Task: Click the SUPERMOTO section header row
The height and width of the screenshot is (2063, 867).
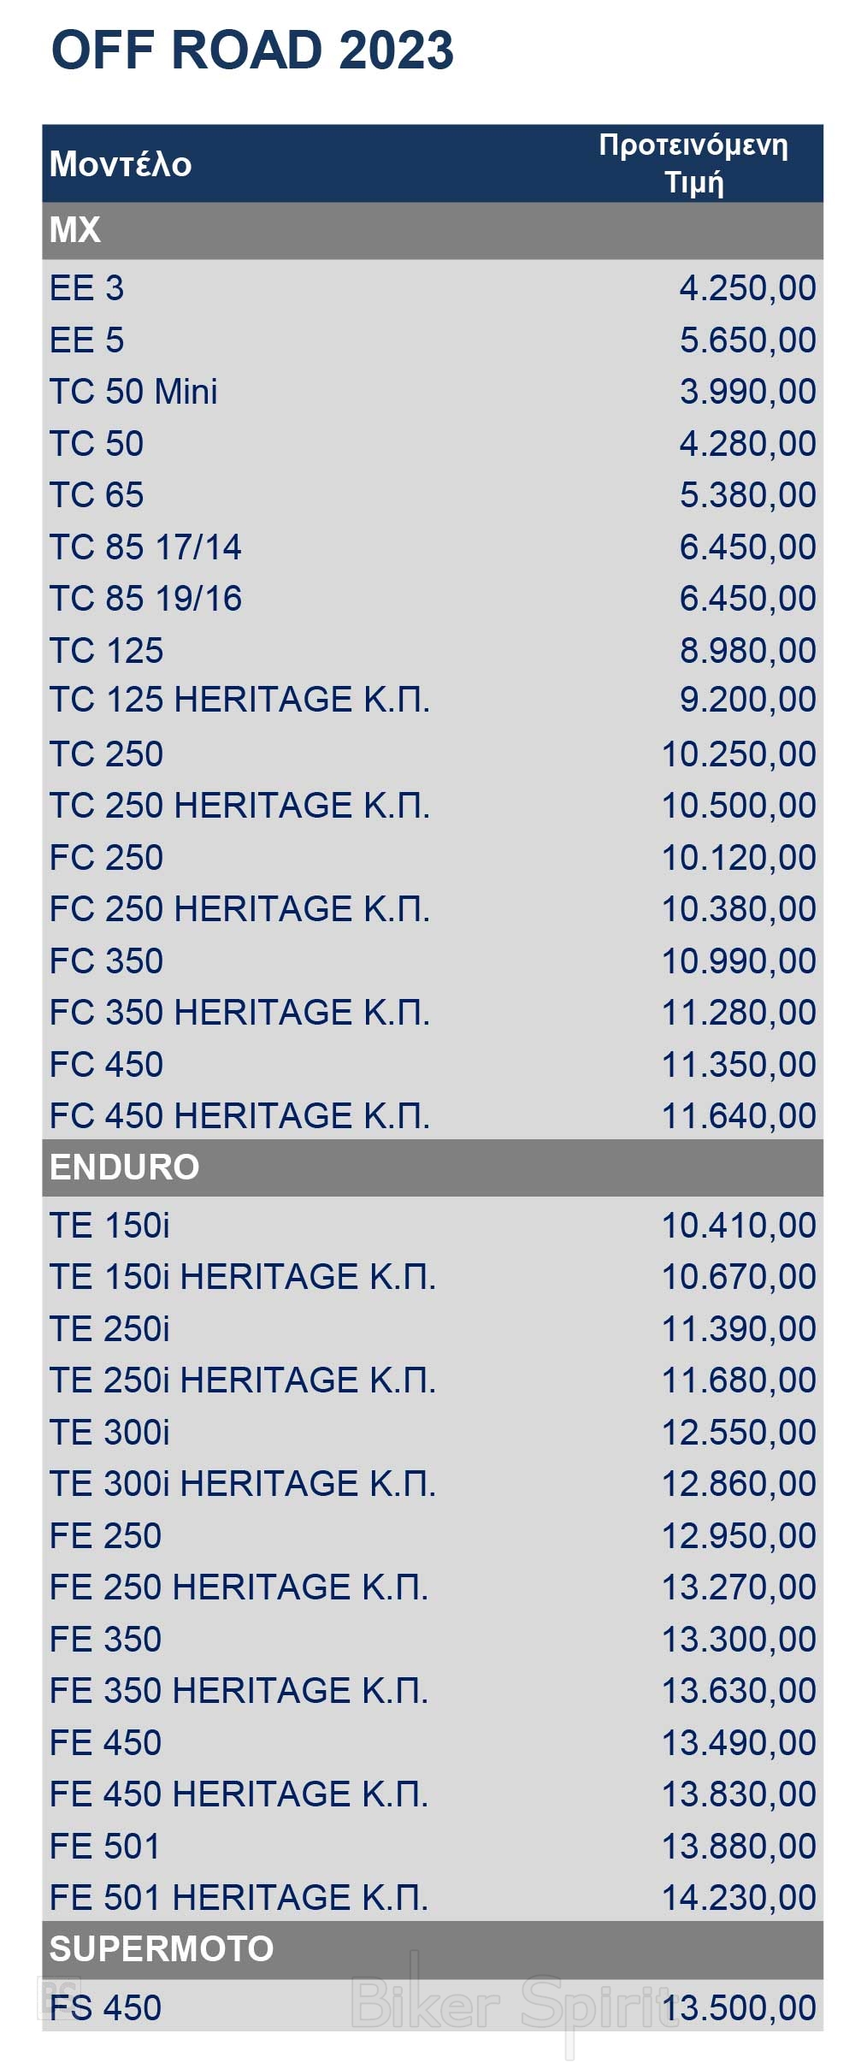Action: [x=433, y=1948]
